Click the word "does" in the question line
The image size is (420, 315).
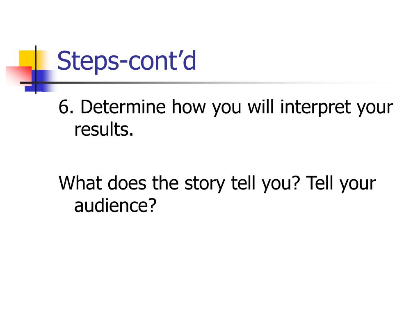(127, 183)
